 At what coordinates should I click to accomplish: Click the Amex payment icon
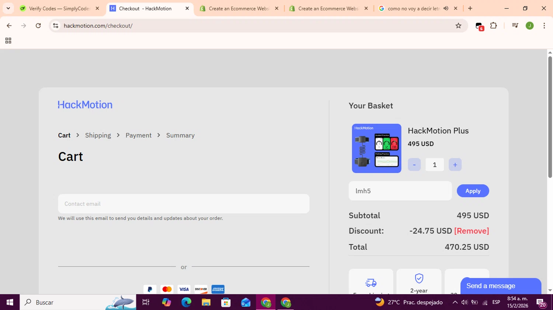[218, 289]
